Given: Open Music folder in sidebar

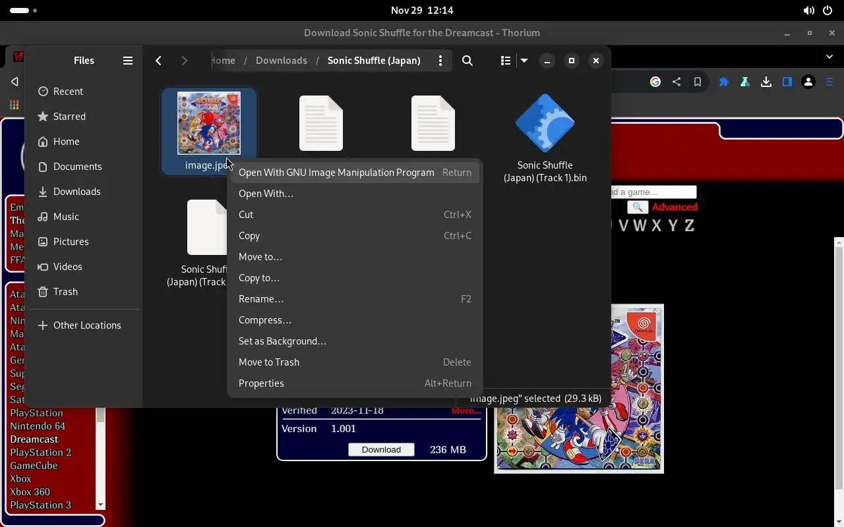Looking at the screenshot, I should pos(84,217).
